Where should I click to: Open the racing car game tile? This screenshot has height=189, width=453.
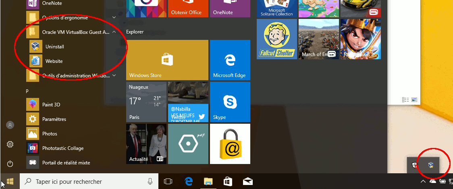coord(361,8)
